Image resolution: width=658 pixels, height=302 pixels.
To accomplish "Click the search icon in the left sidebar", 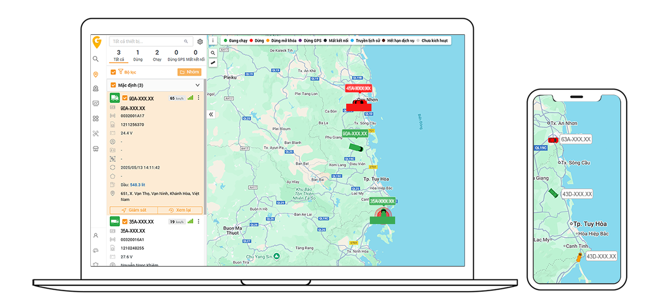I will coord(96,59).
